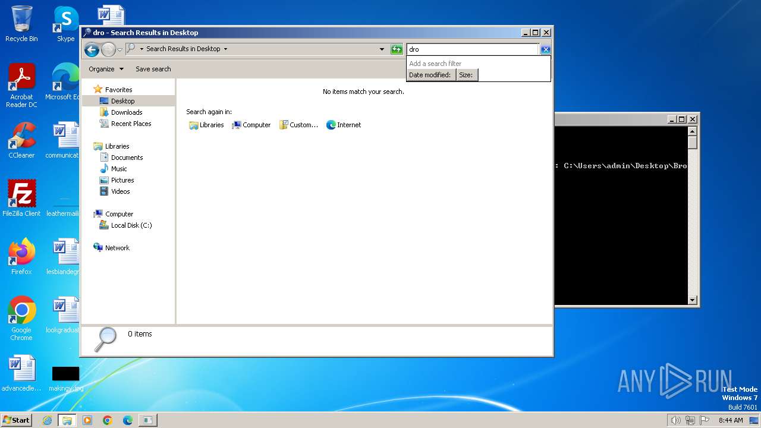Open the Music library
The height and width of the screenshot is (428, 761).
119,169
